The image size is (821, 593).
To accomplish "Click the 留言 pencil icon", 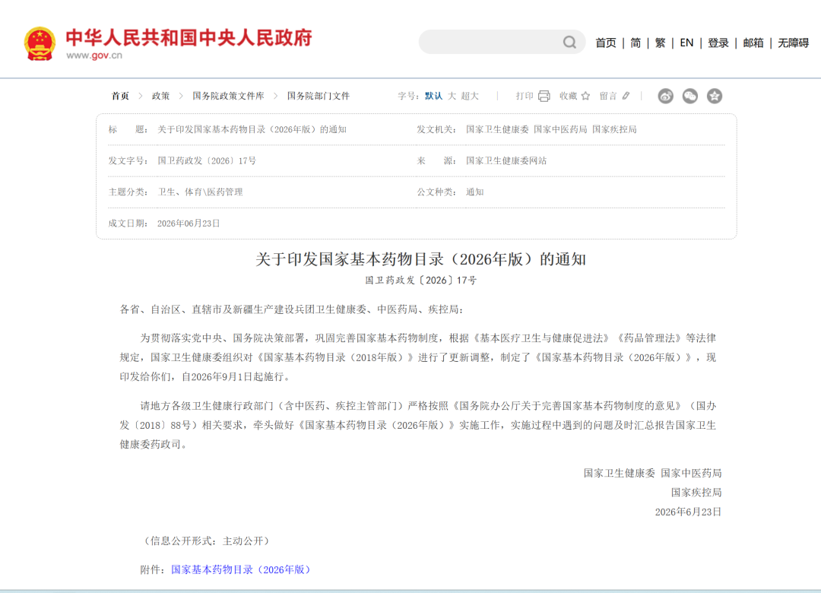I will 626,96.
